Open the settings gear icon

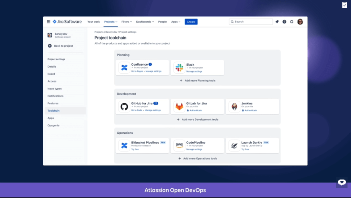[x=292, y=22]
